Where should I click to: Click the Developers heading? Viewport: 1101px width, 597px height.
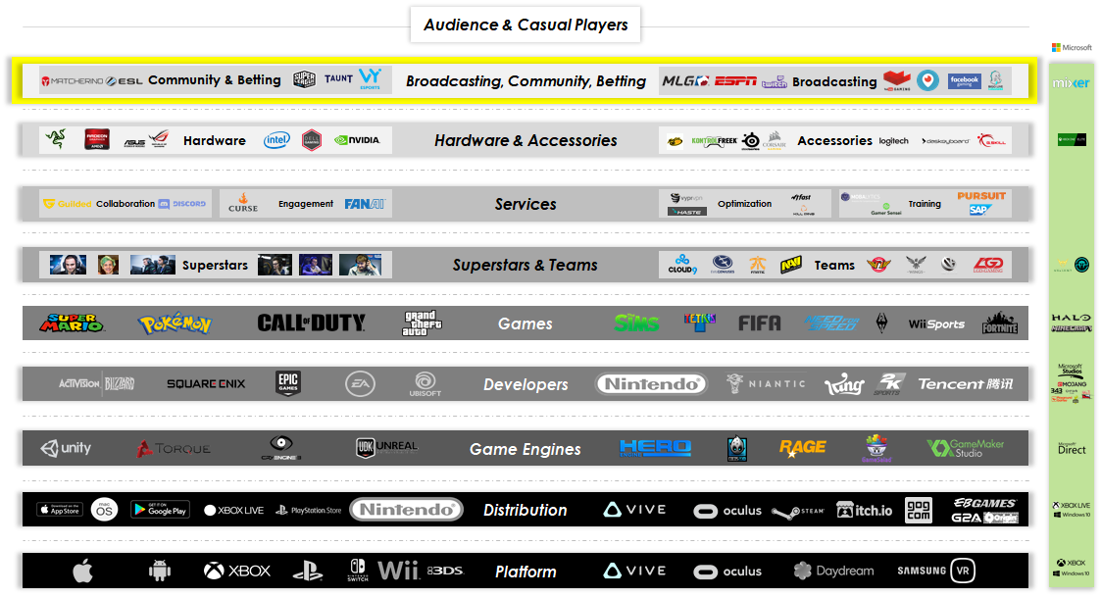525,384
